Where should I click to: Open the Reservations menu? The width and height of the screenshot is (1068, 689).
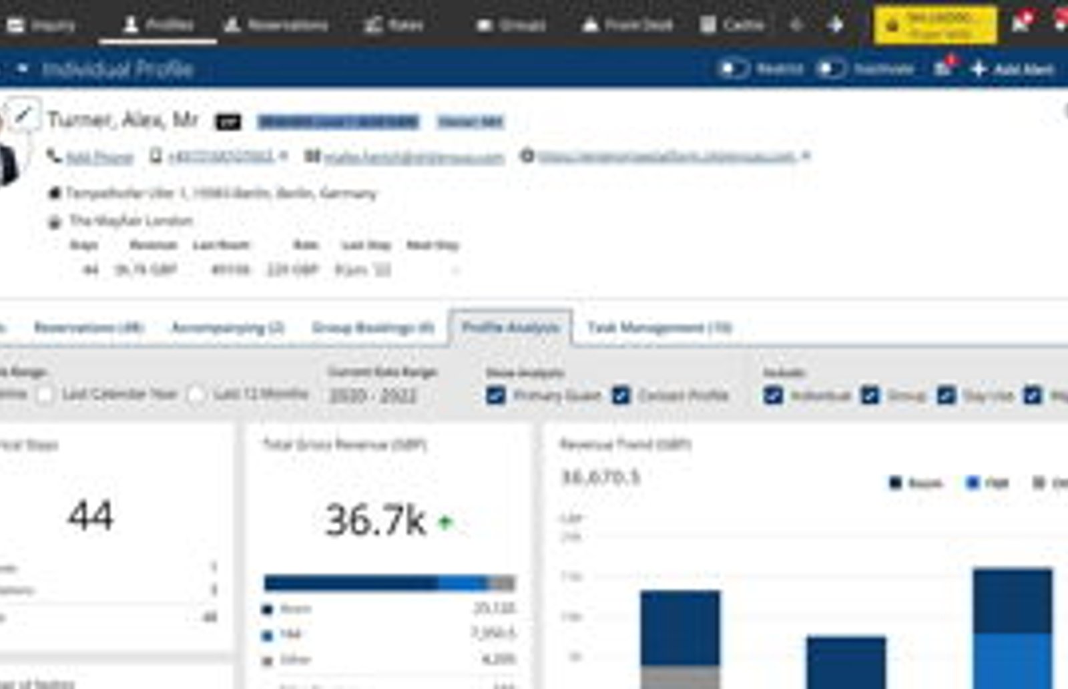click(x=276, y=25)
